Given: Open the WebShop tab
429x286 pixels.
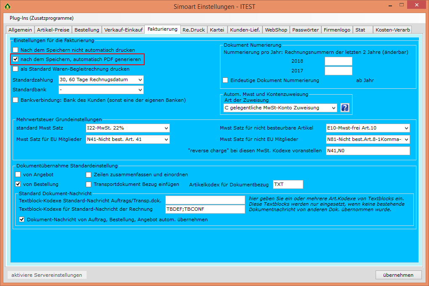Looking at the screenshot, I should point(276,30).
